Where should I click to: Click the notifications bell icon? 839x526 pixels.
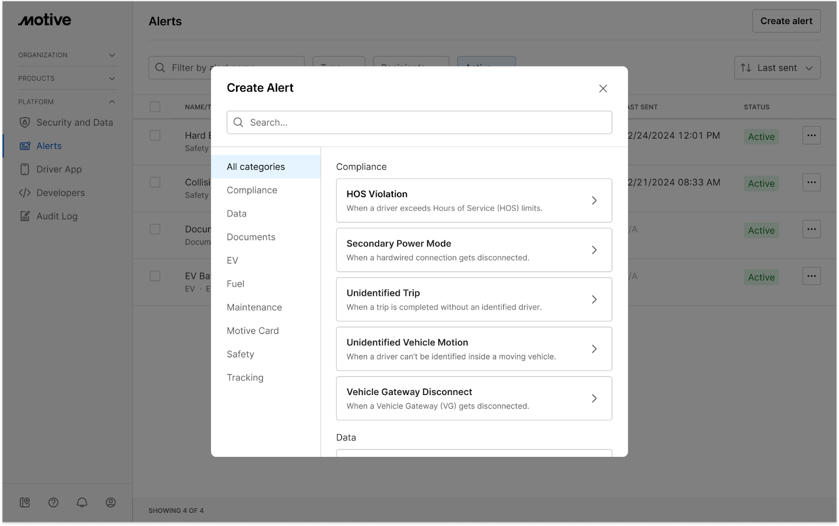(82, 502)
